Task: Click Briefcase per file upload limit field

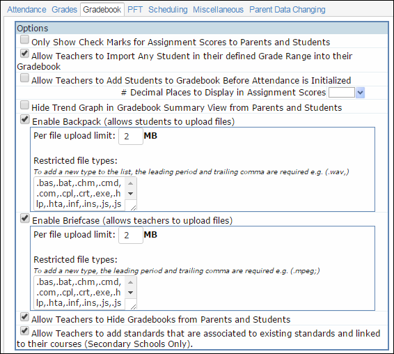Action: tap(131, 235)
